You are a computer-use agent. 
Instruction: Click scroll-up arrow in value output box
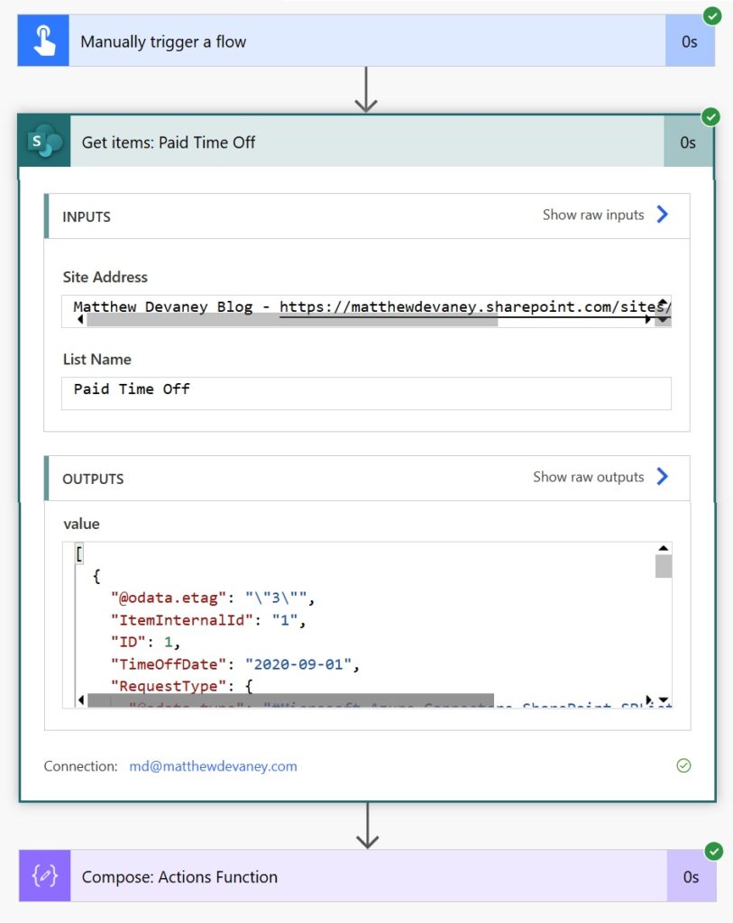click(x=664, y=548)
